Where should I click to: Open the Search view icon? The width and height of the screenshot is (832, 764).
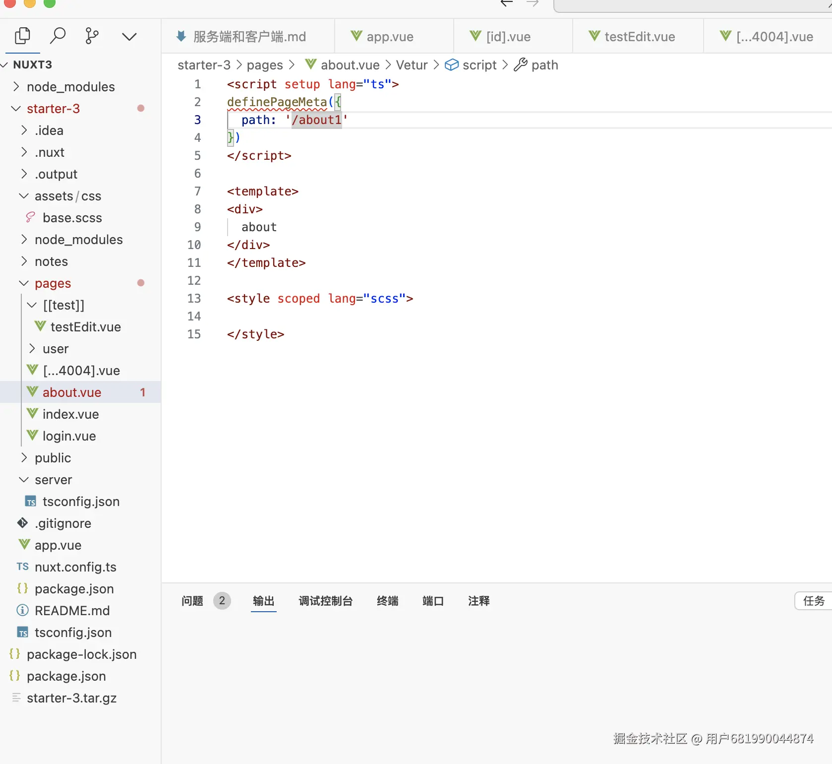pyautogui.click(x=58, y=36)
